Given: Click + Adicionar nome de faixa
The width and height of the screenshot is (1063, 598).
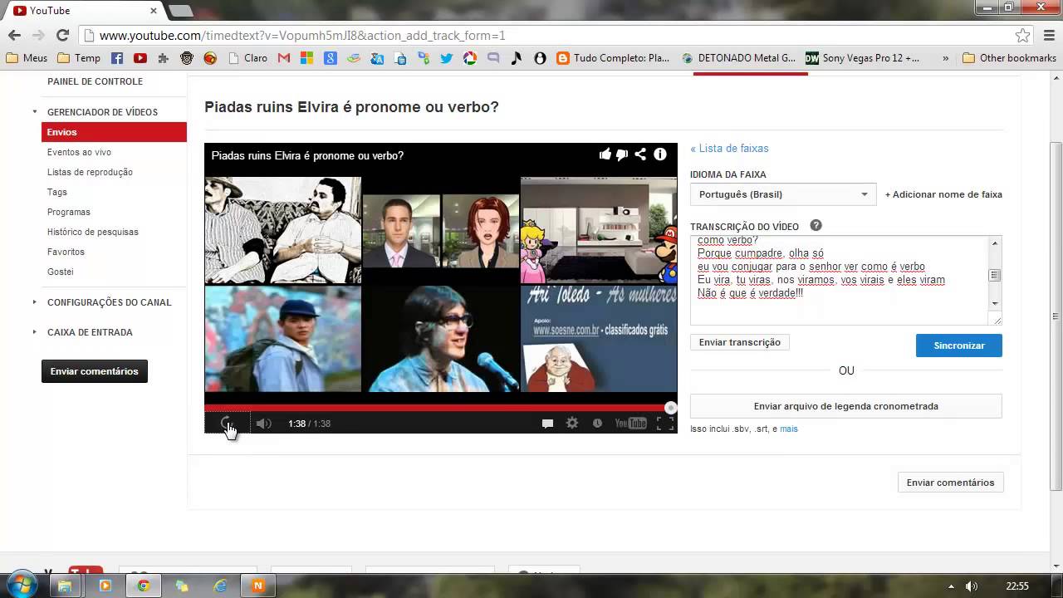Looking at the screenshot, I should click(x=943, y=194).
